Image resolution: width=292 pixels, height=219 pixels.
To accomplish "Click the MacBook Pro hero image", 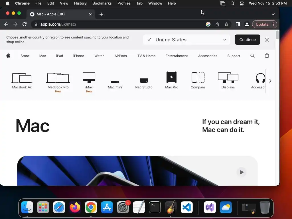I will tap(137, 171).
